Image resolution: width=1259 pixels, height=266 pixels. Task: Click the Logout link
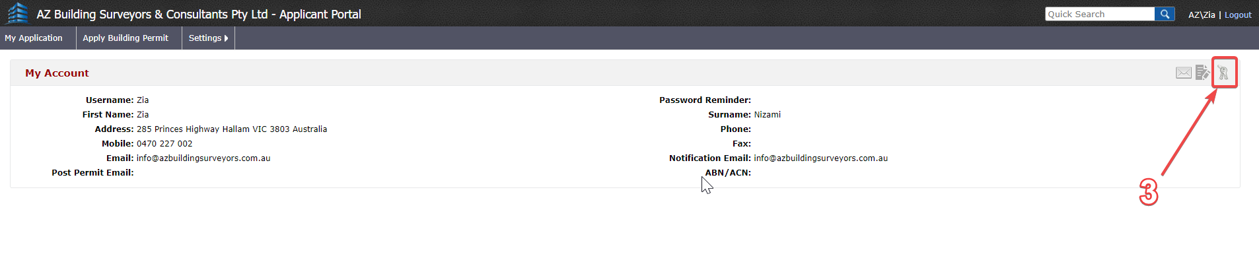pos(1238,15)
